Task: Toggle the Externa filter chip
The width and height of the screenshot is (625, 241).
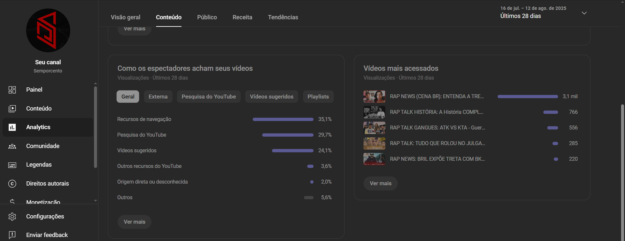Action: (158, 97)
